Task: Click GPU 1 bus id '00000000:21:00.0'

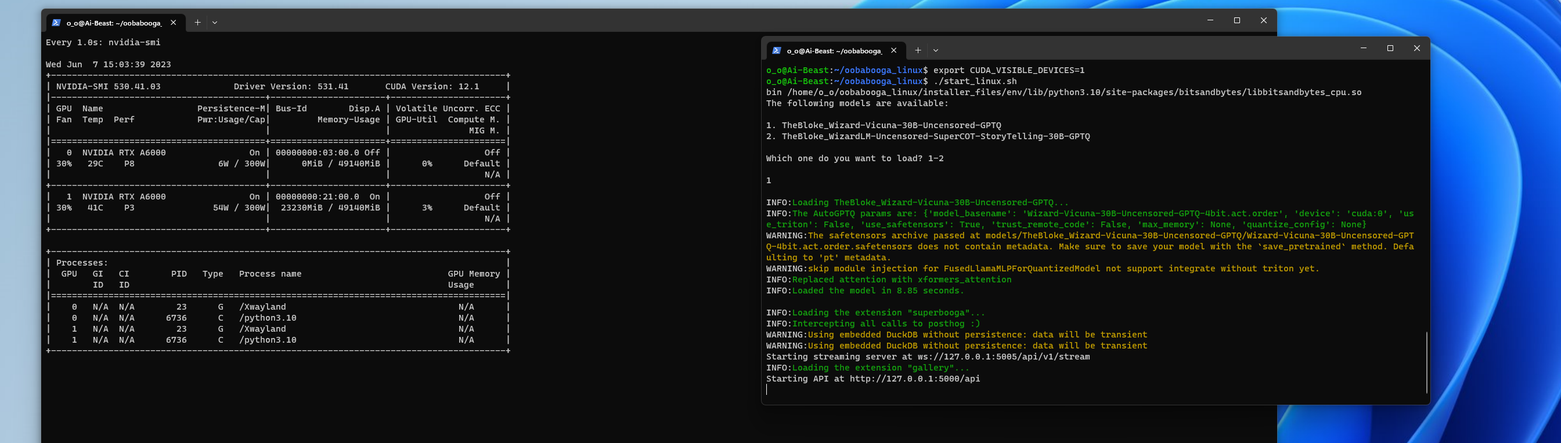Action: pyautogui.click(x=317, y=197)
